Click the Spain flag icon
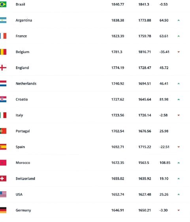 point(3,147)
